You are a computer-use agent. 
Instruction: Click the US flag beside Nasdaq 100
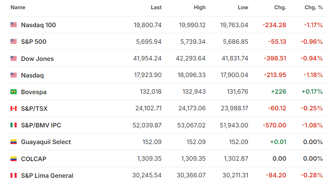(x=14, y=25)
